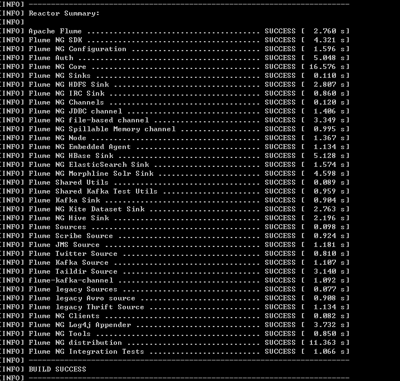Click the 'BUILD SUCCESS' message
This screenshot has height=381, width=400.
coord(57,369)
